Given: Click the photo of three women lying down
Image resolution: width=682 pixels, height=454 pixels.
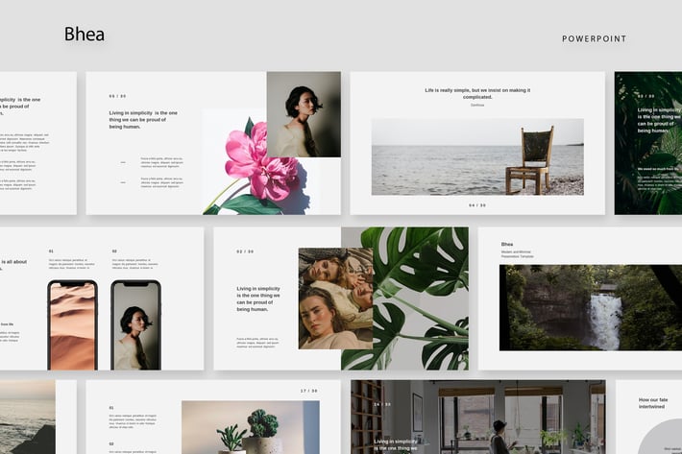Looking at the screenshot, I should pos(335,299).
